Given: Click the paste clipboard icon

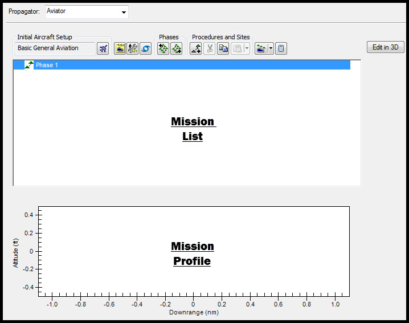Looking at the screenshot, I should click(237, 48).
